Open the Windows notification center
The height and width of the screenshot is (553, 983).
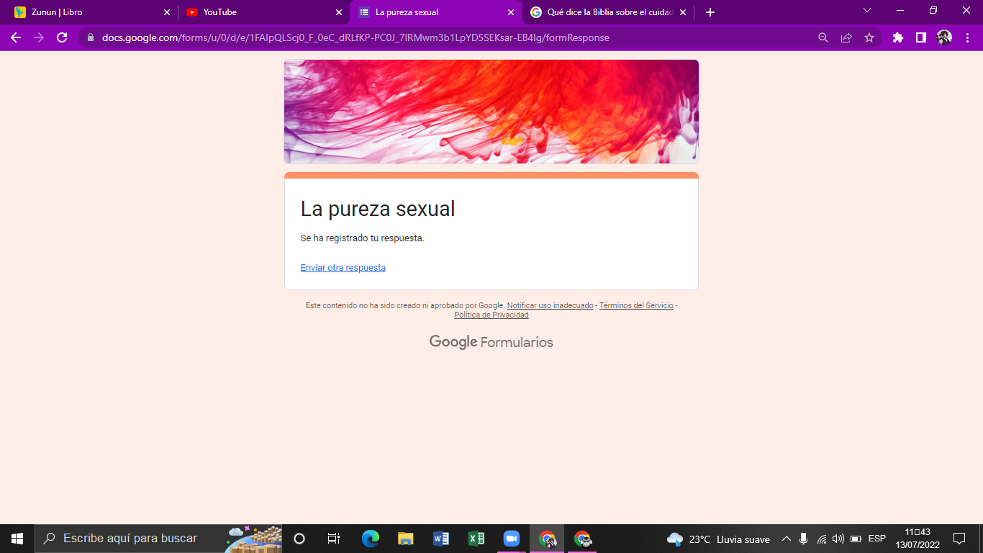click(x=959, y=539)
